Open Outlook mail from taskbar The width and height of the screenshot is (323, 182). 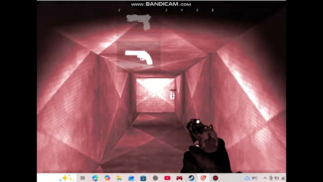(x=131, y=178)
